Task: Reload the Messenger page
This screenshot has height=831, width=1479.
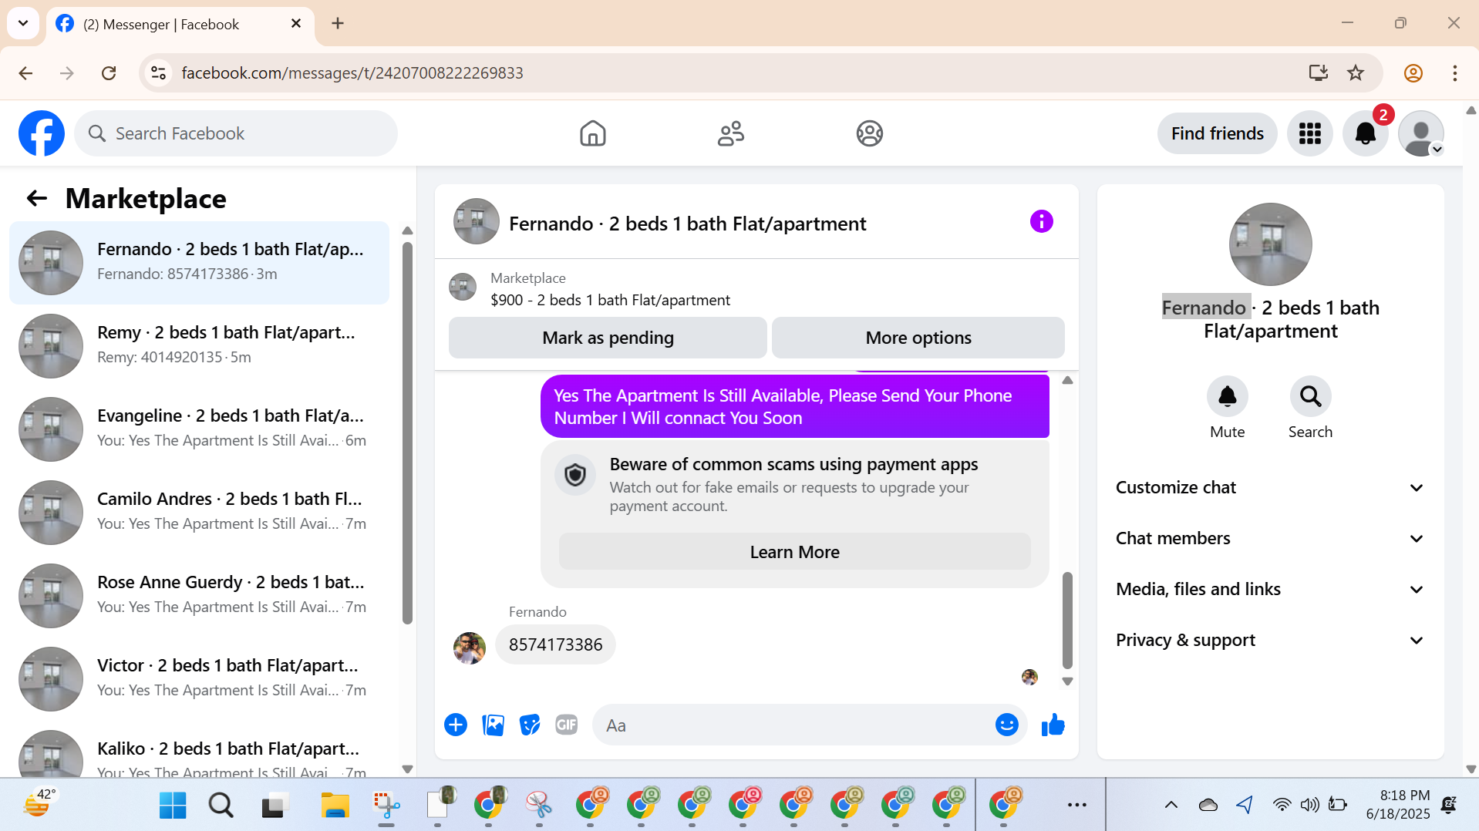Action: pos(109,73)
